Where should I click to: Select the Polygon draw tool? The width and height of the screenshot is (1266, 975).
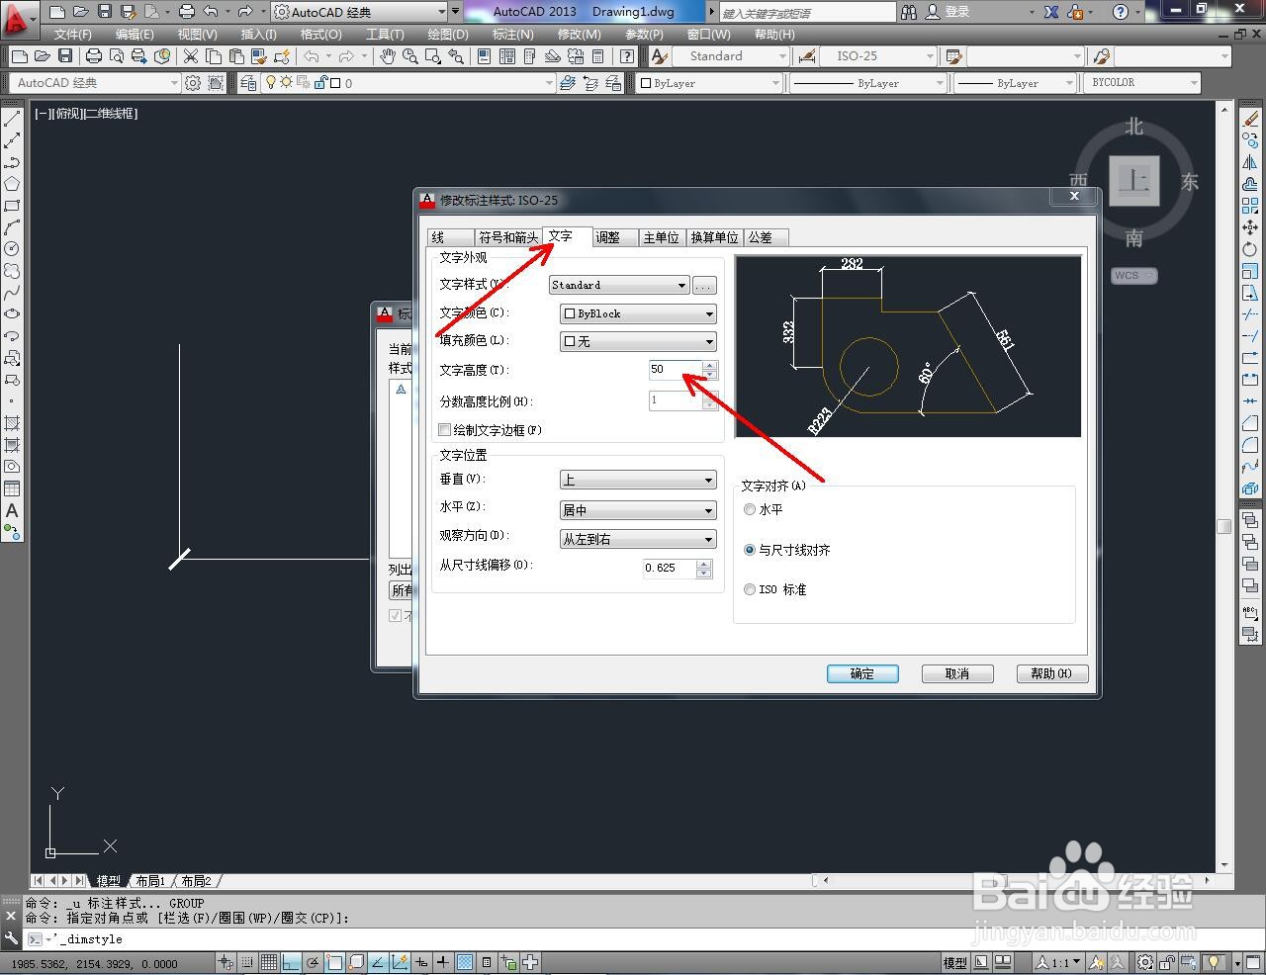(x=12, y=184)
